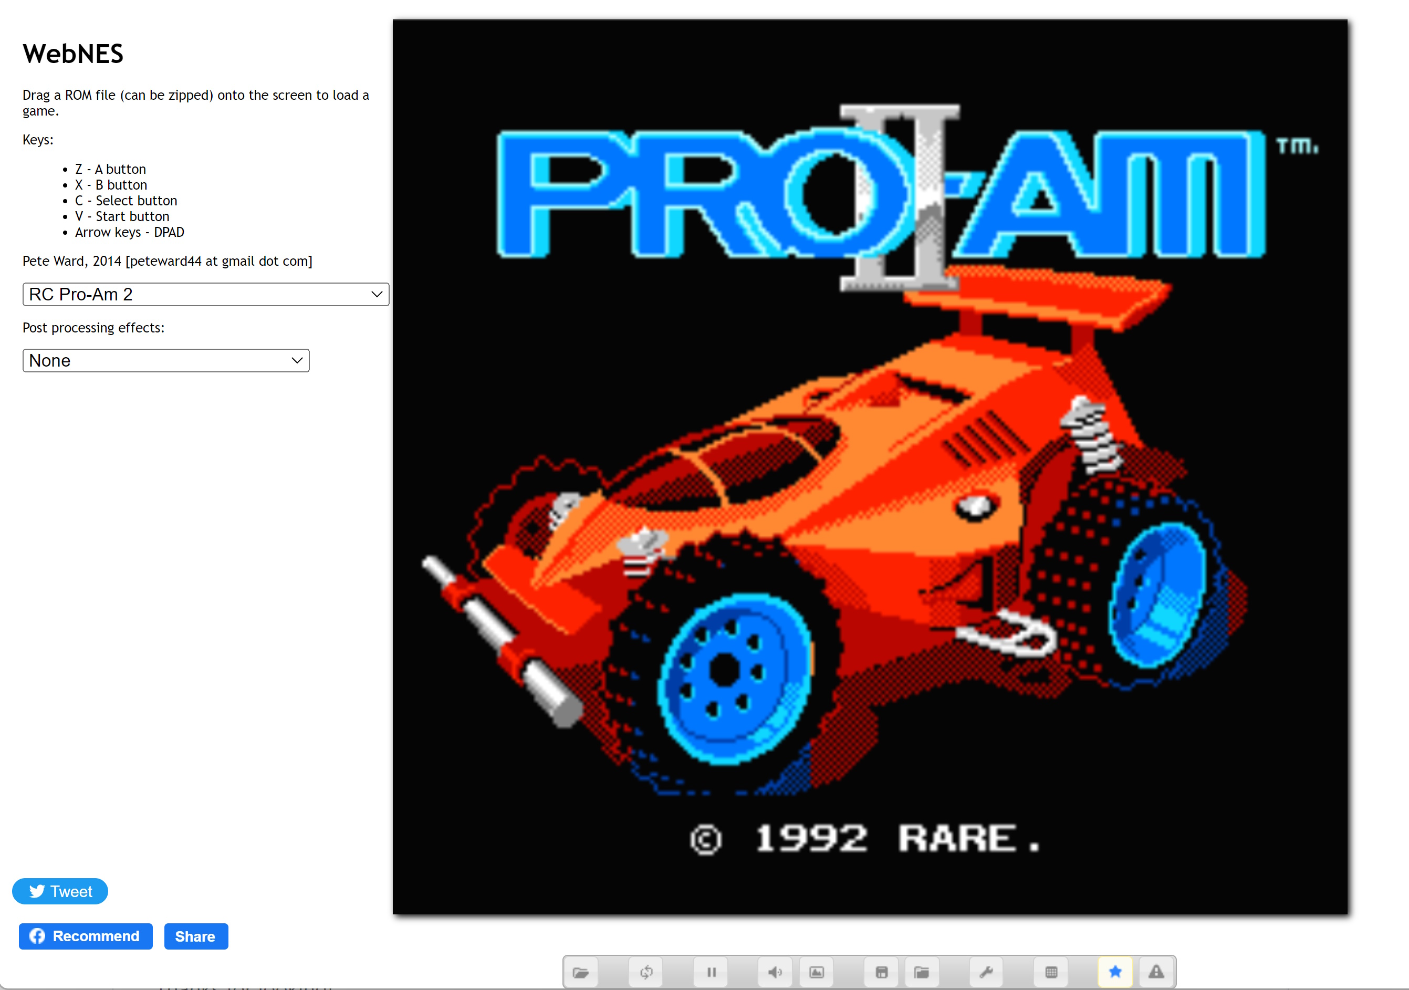Screen dimensions: 1409x990
Task: Click the chevron on the None selector
Action: pos(297,361)
